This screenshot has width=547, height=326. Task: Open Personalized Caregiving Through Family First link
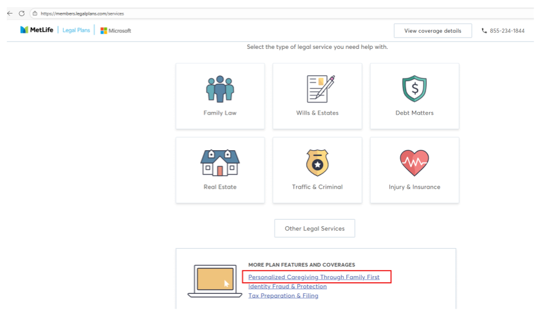tap(313, 277)
